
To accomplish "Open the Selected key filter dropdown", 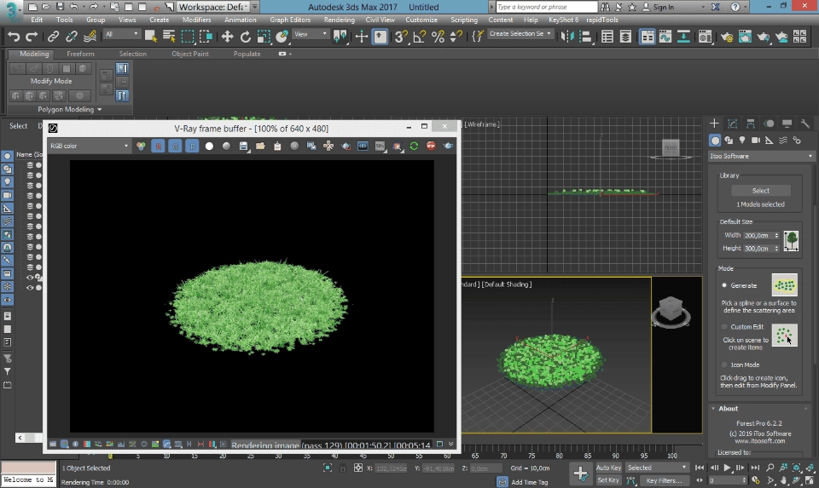I will 657,468.
